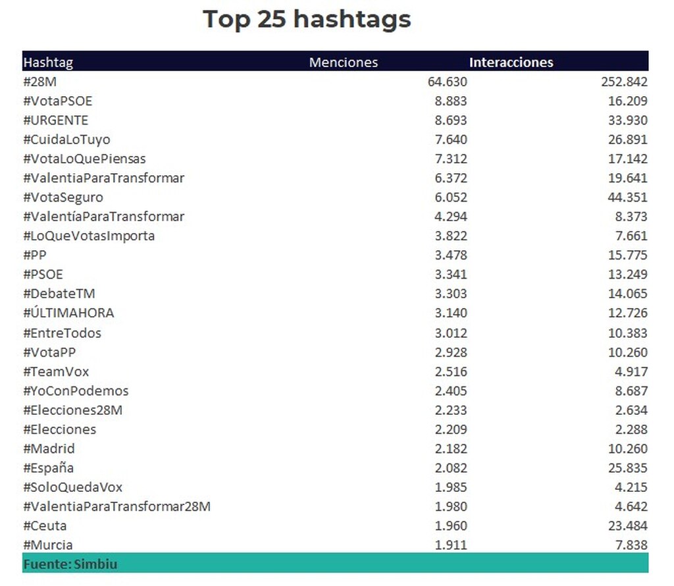Image resolution: width=674 pixels, height=586 pixels.
Task: Click the #Murcia hashtag cell
Action: click(x=47, y=545)
